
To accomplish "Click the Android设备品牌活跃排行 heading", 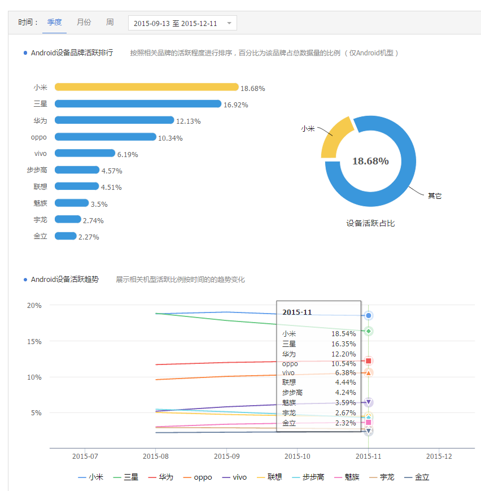I will click(72, 53).
